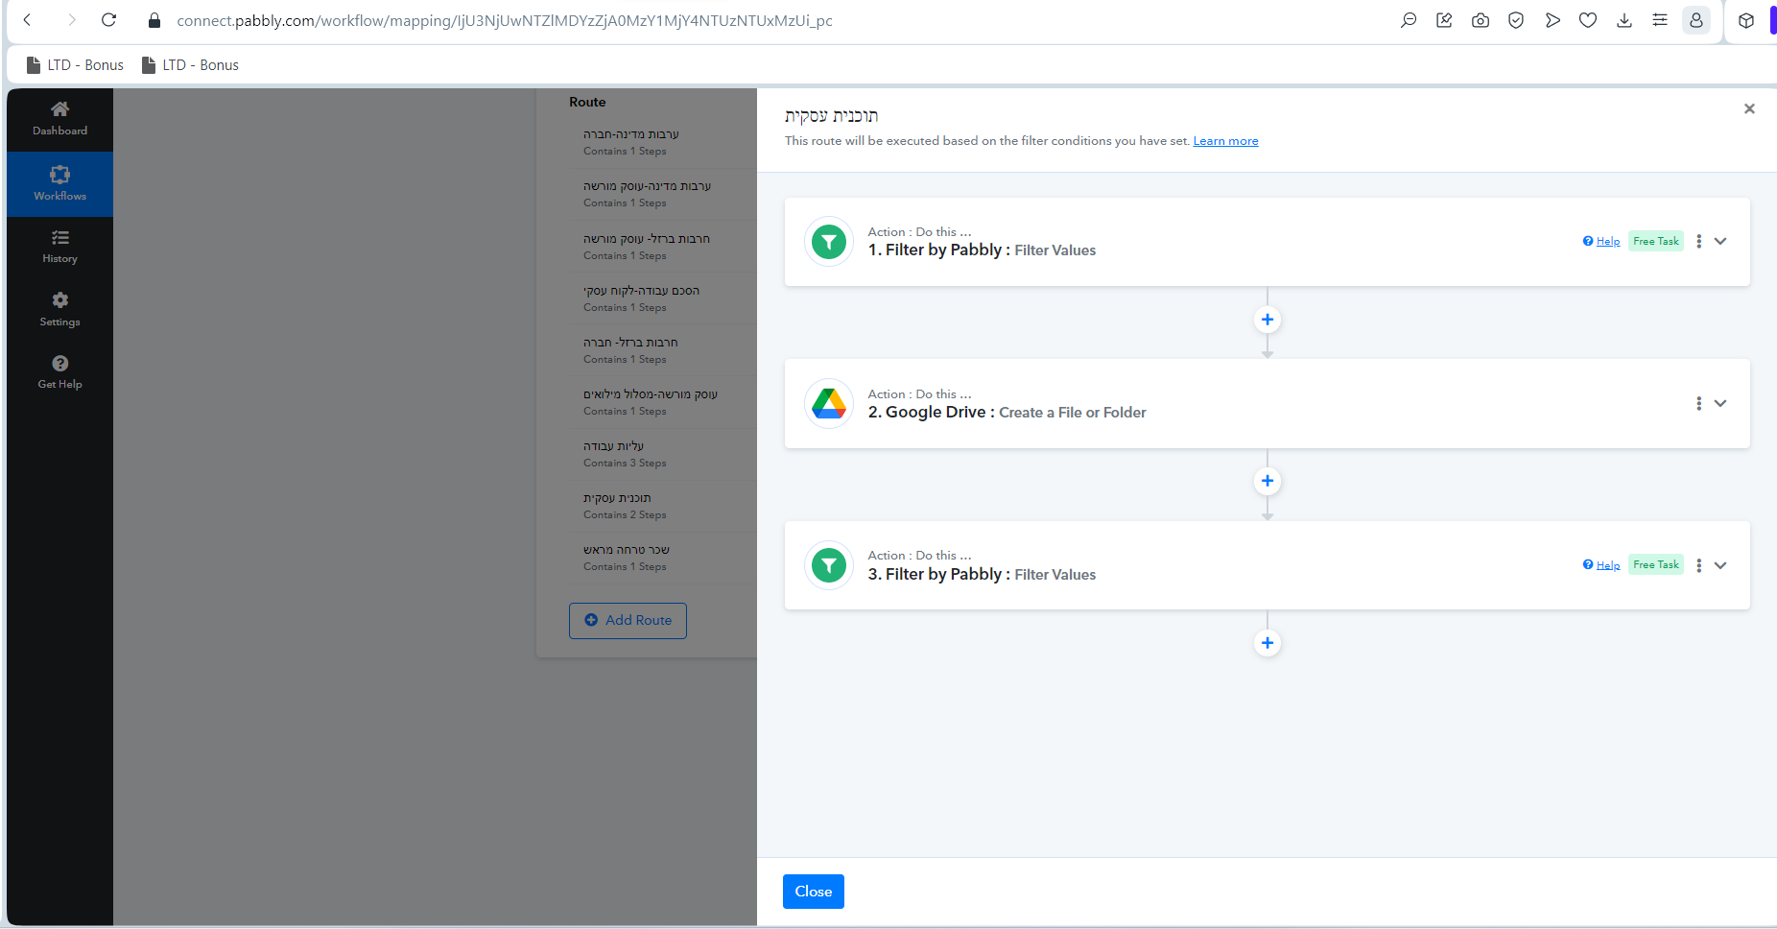Screen dimensions: 1777x929
Task: Open Help link for step 3
Action: (1601, 564)
